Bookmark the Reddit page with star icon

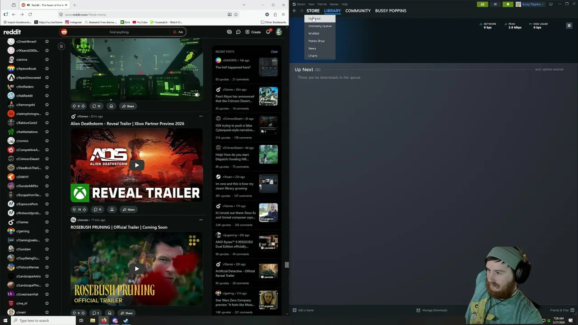(236, 14)
